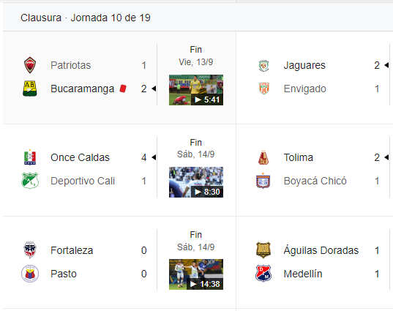The width and height of the screenshot is (393, 311).
Task: Click the Envigado team crest
Action: pyautogui.click(x=263, y=89)
